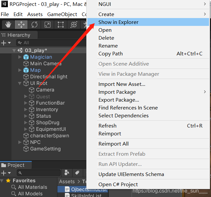Screen dimensions: 211x197
Task: Click the Inventory object icon
Action: [x=32, y=109]
